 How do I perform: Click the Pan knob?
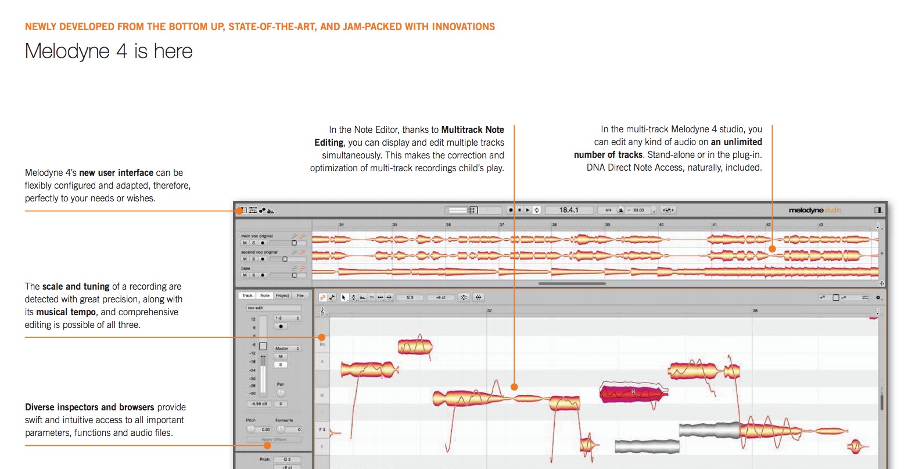[281, 394]
